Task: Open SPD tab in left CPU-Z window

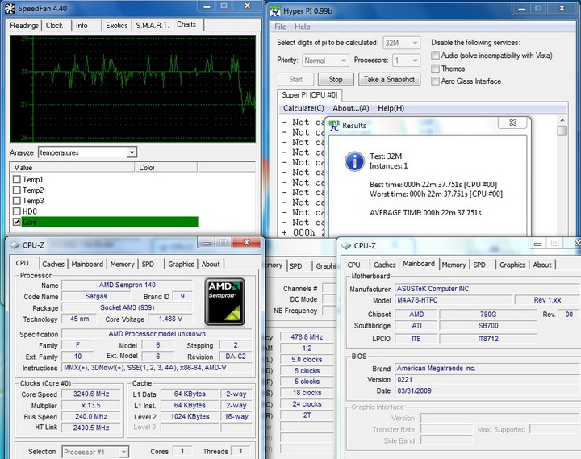Action: point(148,264)
